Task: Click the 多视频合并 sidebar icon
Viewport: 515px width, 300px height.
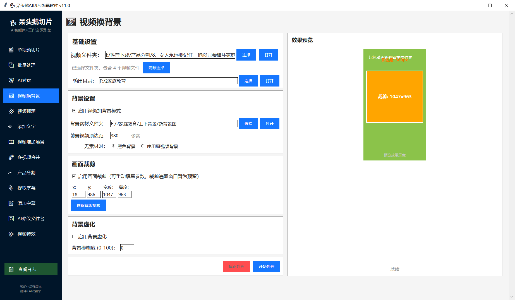Action: [x=11, y=157]
